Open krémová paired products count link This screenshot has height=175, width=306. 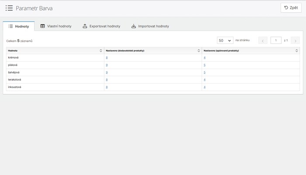click(x=205, y=58)
